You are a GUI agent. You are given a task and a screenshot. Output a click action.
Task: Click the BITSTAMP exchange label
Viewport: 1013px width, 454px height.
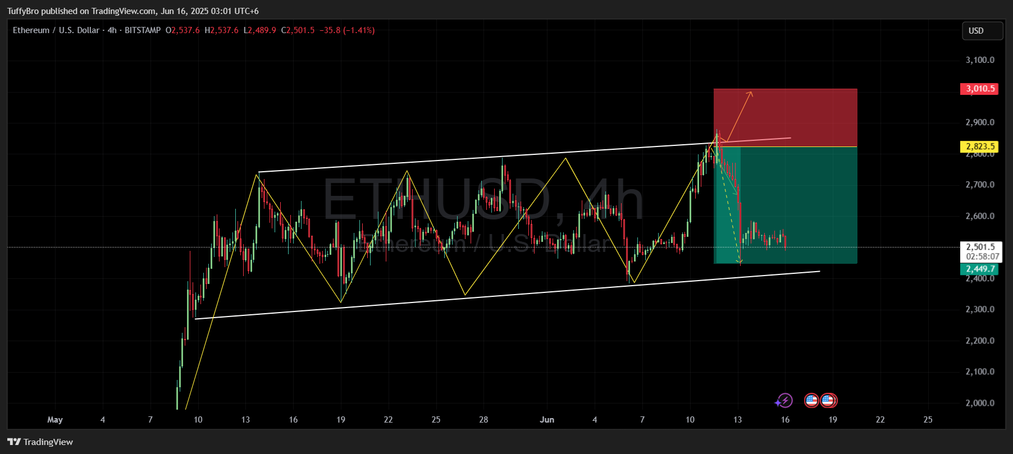pyautogui.click(x=143, y=30)
